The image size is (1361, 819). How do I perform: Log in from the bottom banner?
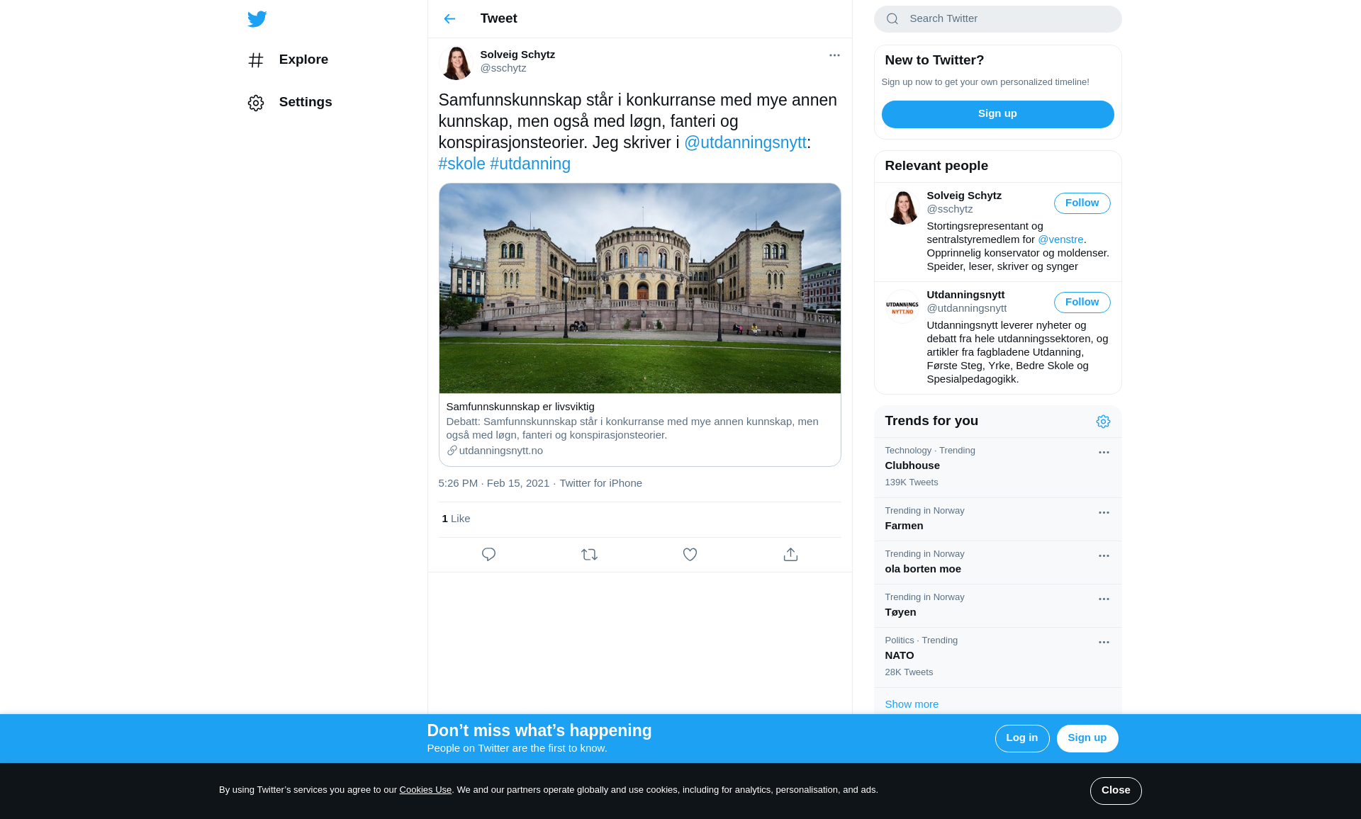point(1021,738)
